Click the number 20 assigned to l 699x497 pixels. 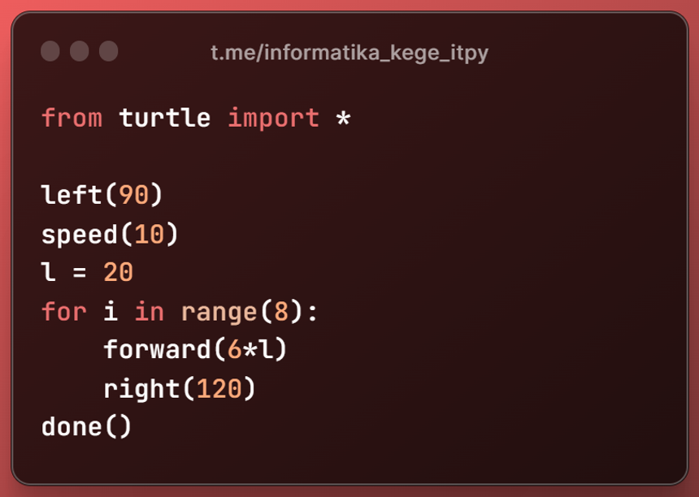(118, 273)
